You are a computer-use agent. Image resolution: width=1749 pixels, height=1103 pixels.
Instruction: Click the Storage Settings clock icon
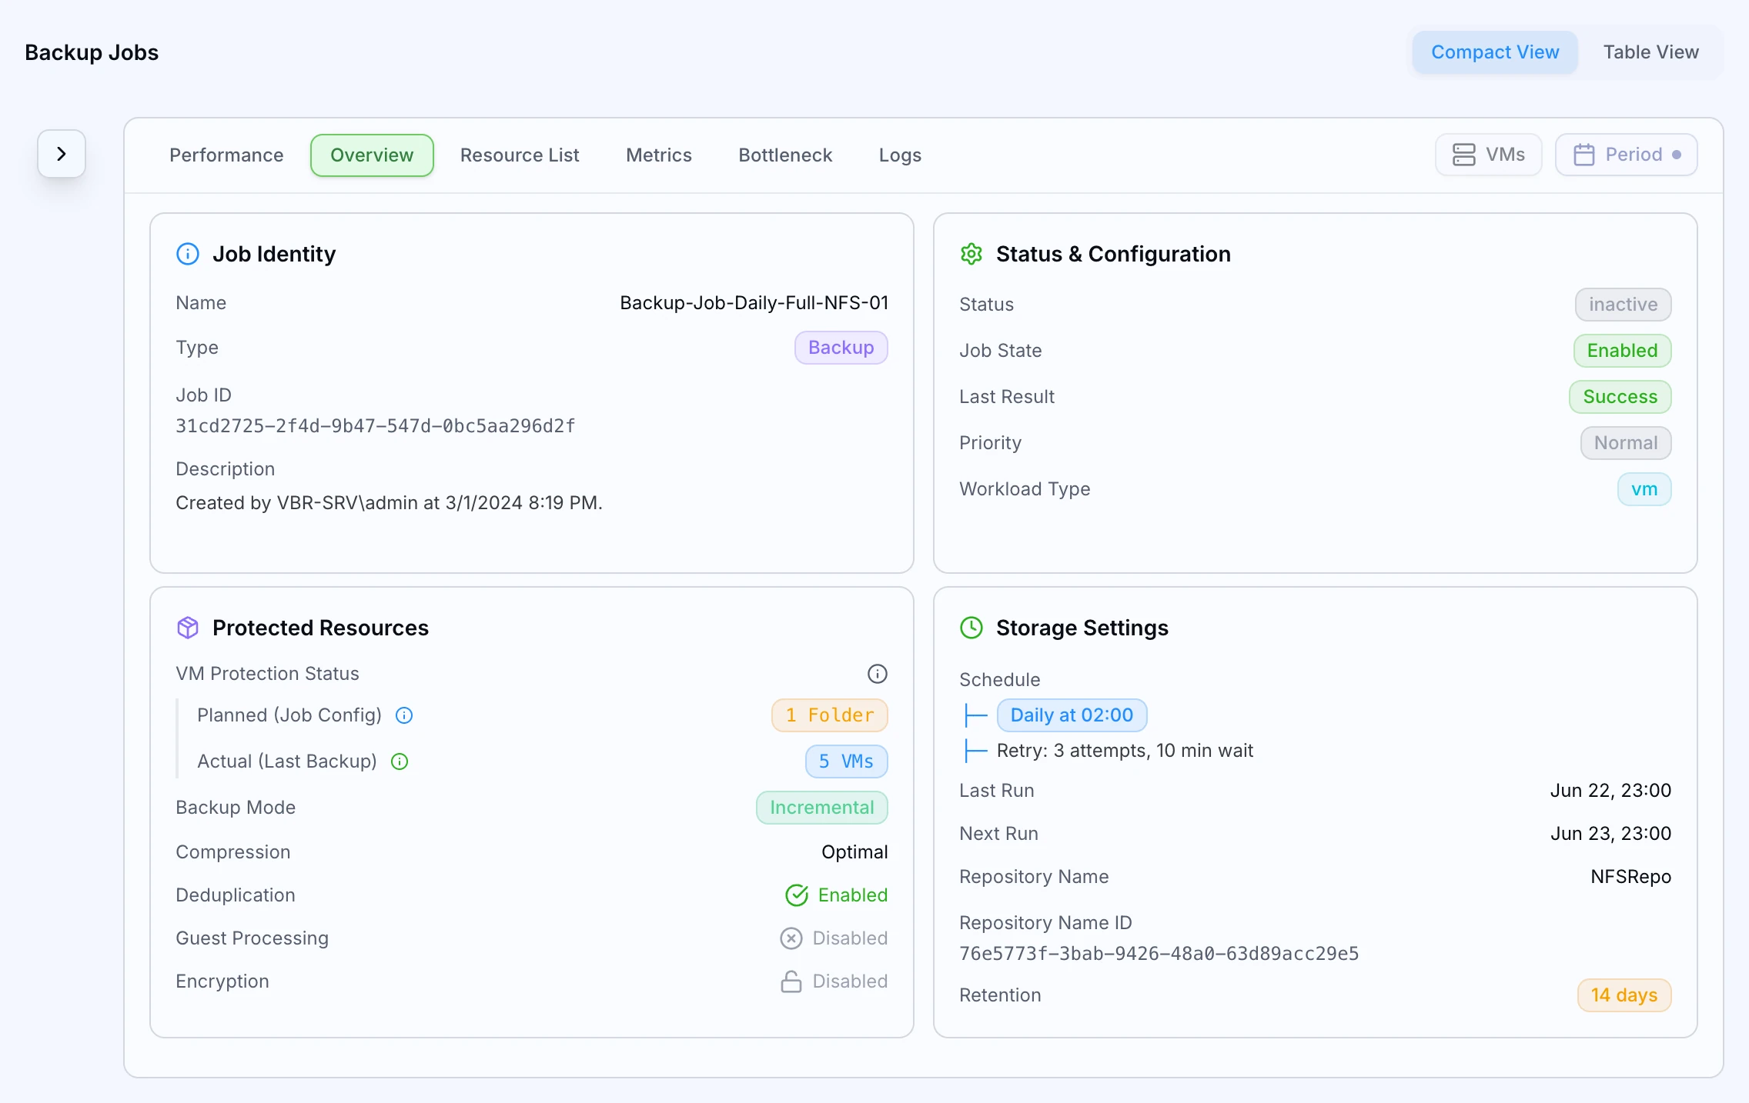(x=971, y=628)
